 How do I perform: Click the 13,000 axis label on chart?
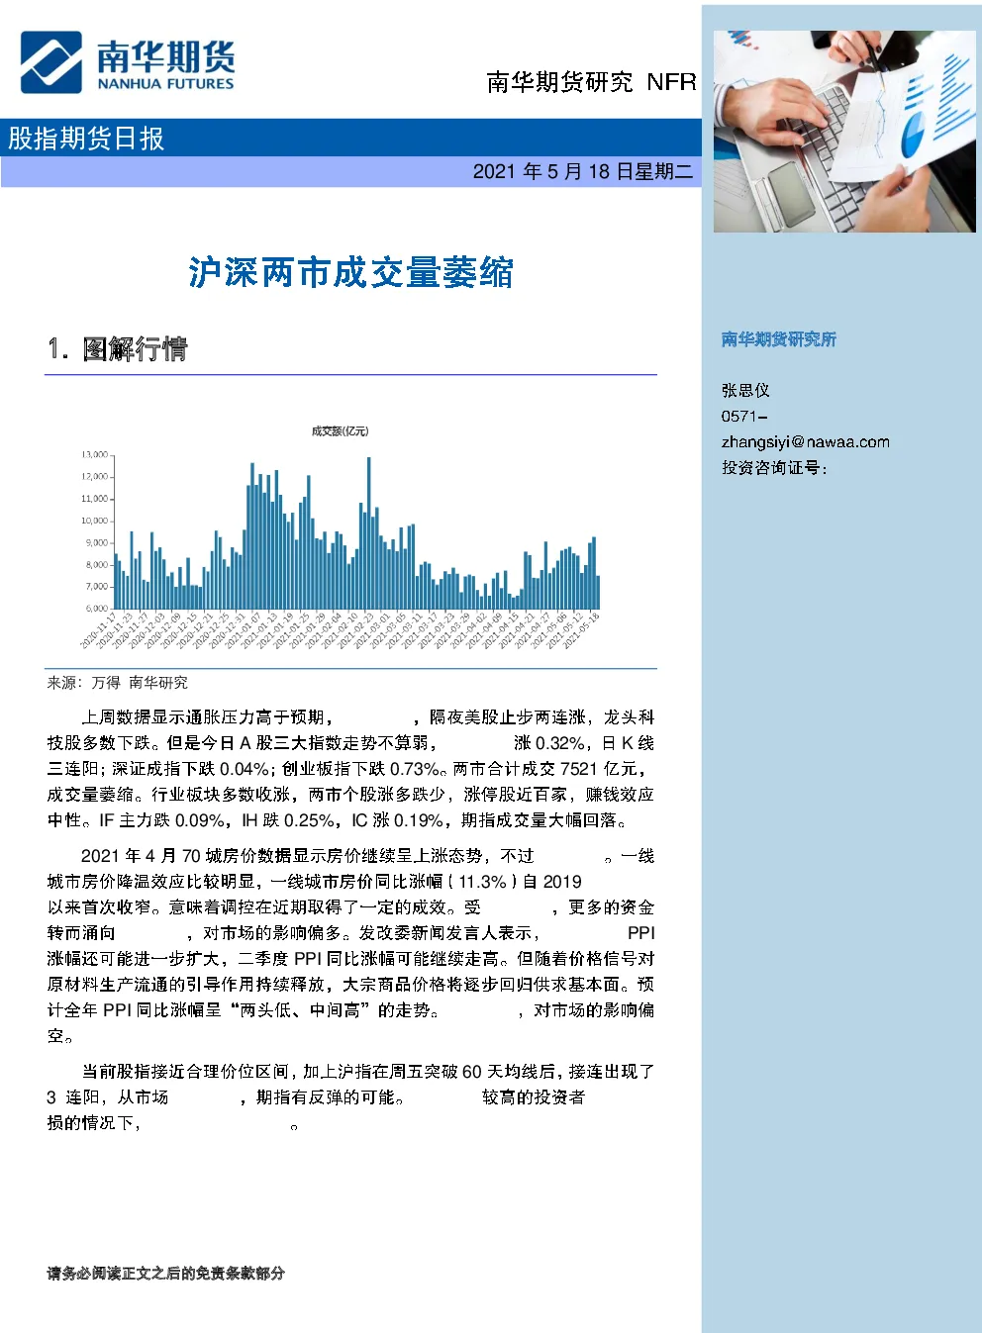click(95, 455)
